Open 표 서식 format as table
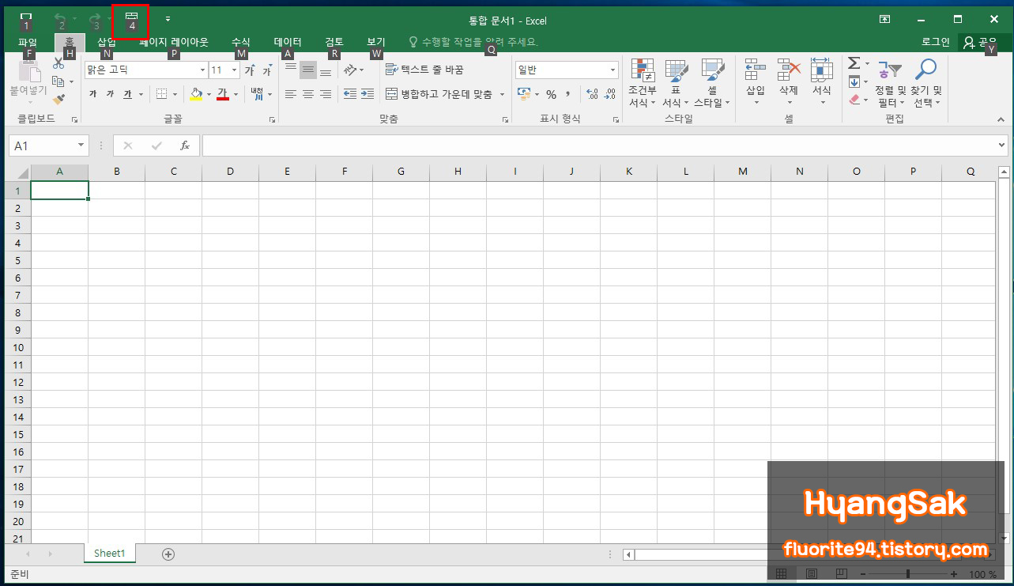 pos(675,83)
